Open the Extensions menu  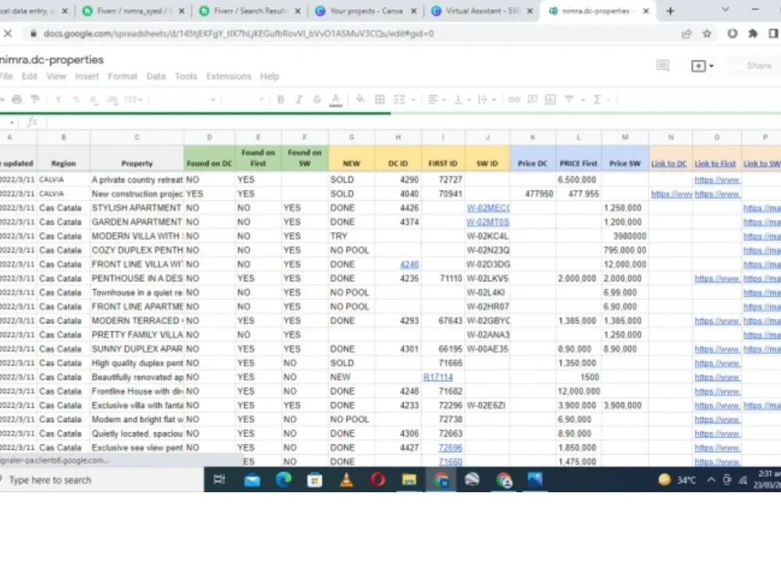pyautogui.click(x=229, y=77)
